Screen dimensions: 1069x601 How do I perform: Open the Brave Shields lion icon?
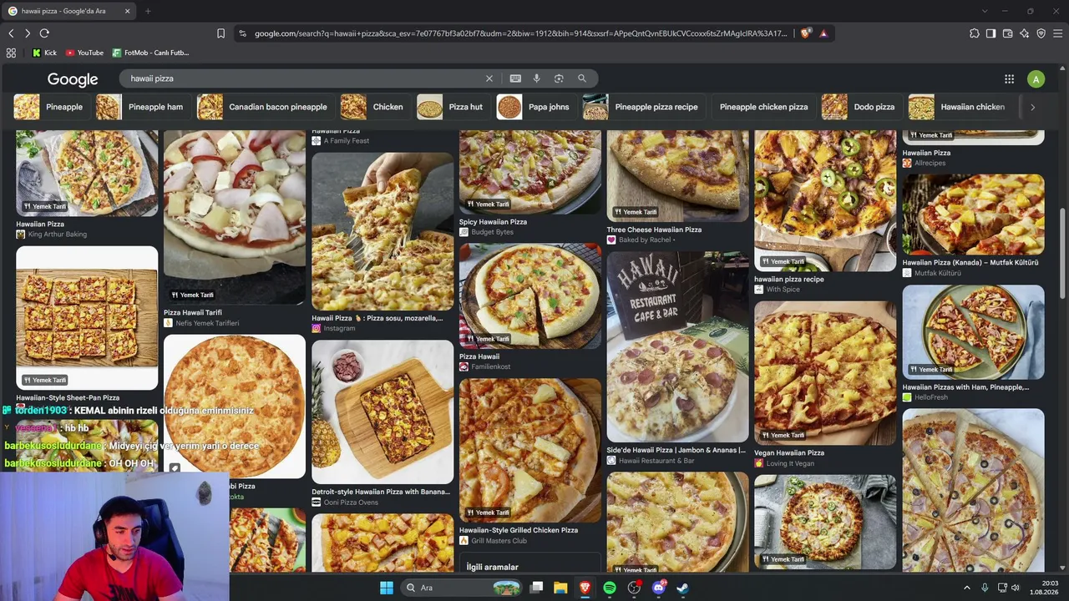pyautogui.click(x=805, y=33)
